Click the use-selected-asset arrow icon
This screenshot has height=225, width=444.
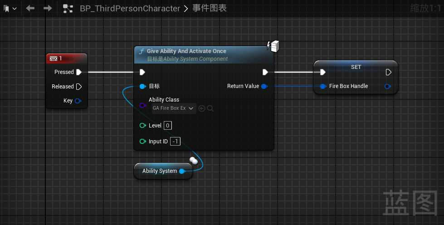coord(202,108)
